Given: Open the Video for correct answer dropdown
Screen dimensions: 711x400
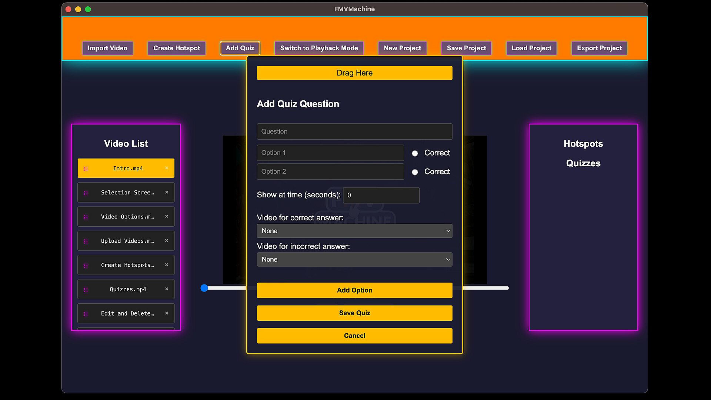Looking at the screenshot, I should 354,231.
